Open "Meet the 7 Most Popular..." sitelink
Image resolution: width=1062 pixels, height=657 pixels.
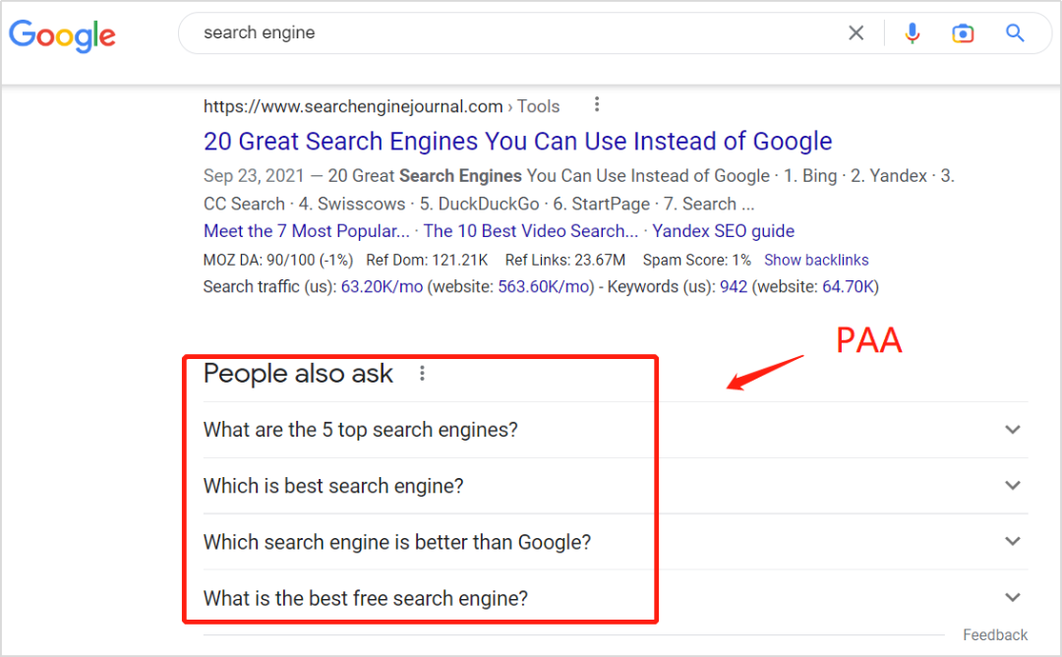[307, 231]
